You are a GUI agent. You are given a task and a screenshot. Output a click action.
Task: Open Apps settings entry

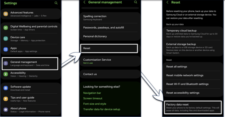coord(31,49)
